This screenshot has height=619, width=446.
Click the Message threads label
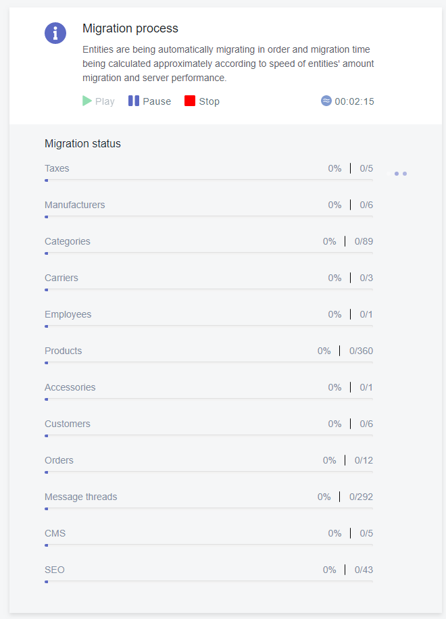pyautogui.click(x=81, y=497)
